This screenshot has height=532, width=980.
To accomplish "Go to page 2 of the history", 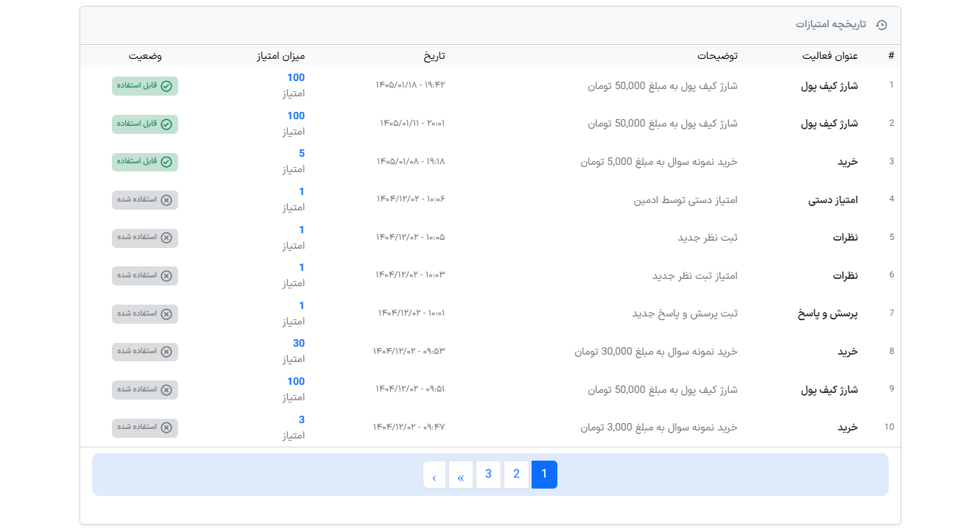I will (516, 475).
